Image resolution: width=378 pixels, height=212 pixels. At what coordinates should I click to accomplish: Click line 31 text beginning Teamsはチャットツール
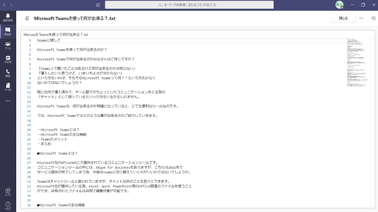[x=104, y=182]
